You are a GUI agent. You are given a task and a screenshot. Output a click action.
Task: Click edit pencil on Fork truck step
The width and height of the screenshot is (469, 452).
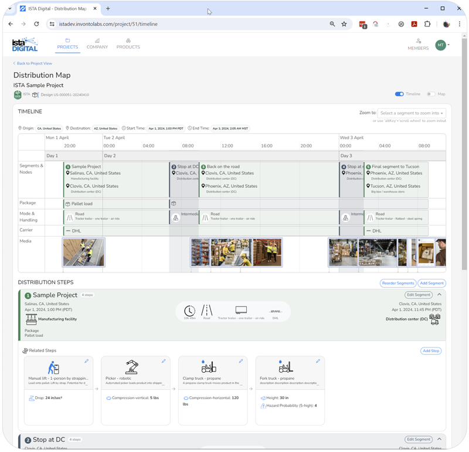(318, 362)
